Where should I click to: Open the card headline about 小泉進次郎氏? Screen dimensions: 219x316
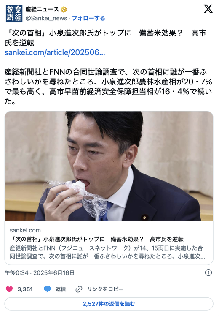tap(96, 239)
